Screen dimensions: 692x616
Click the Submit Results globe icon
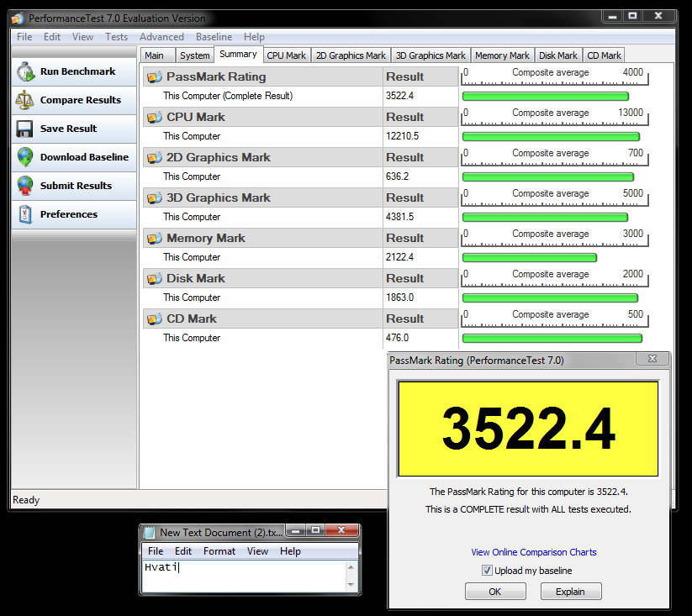(x=25, y=187)
